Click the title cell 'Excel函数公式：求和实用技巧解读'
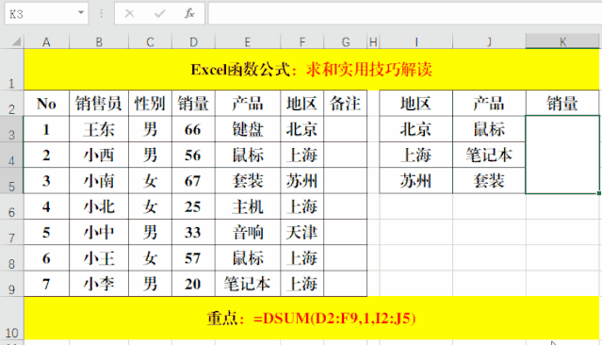Screen dimensions: 602x345 pos(312,70)
